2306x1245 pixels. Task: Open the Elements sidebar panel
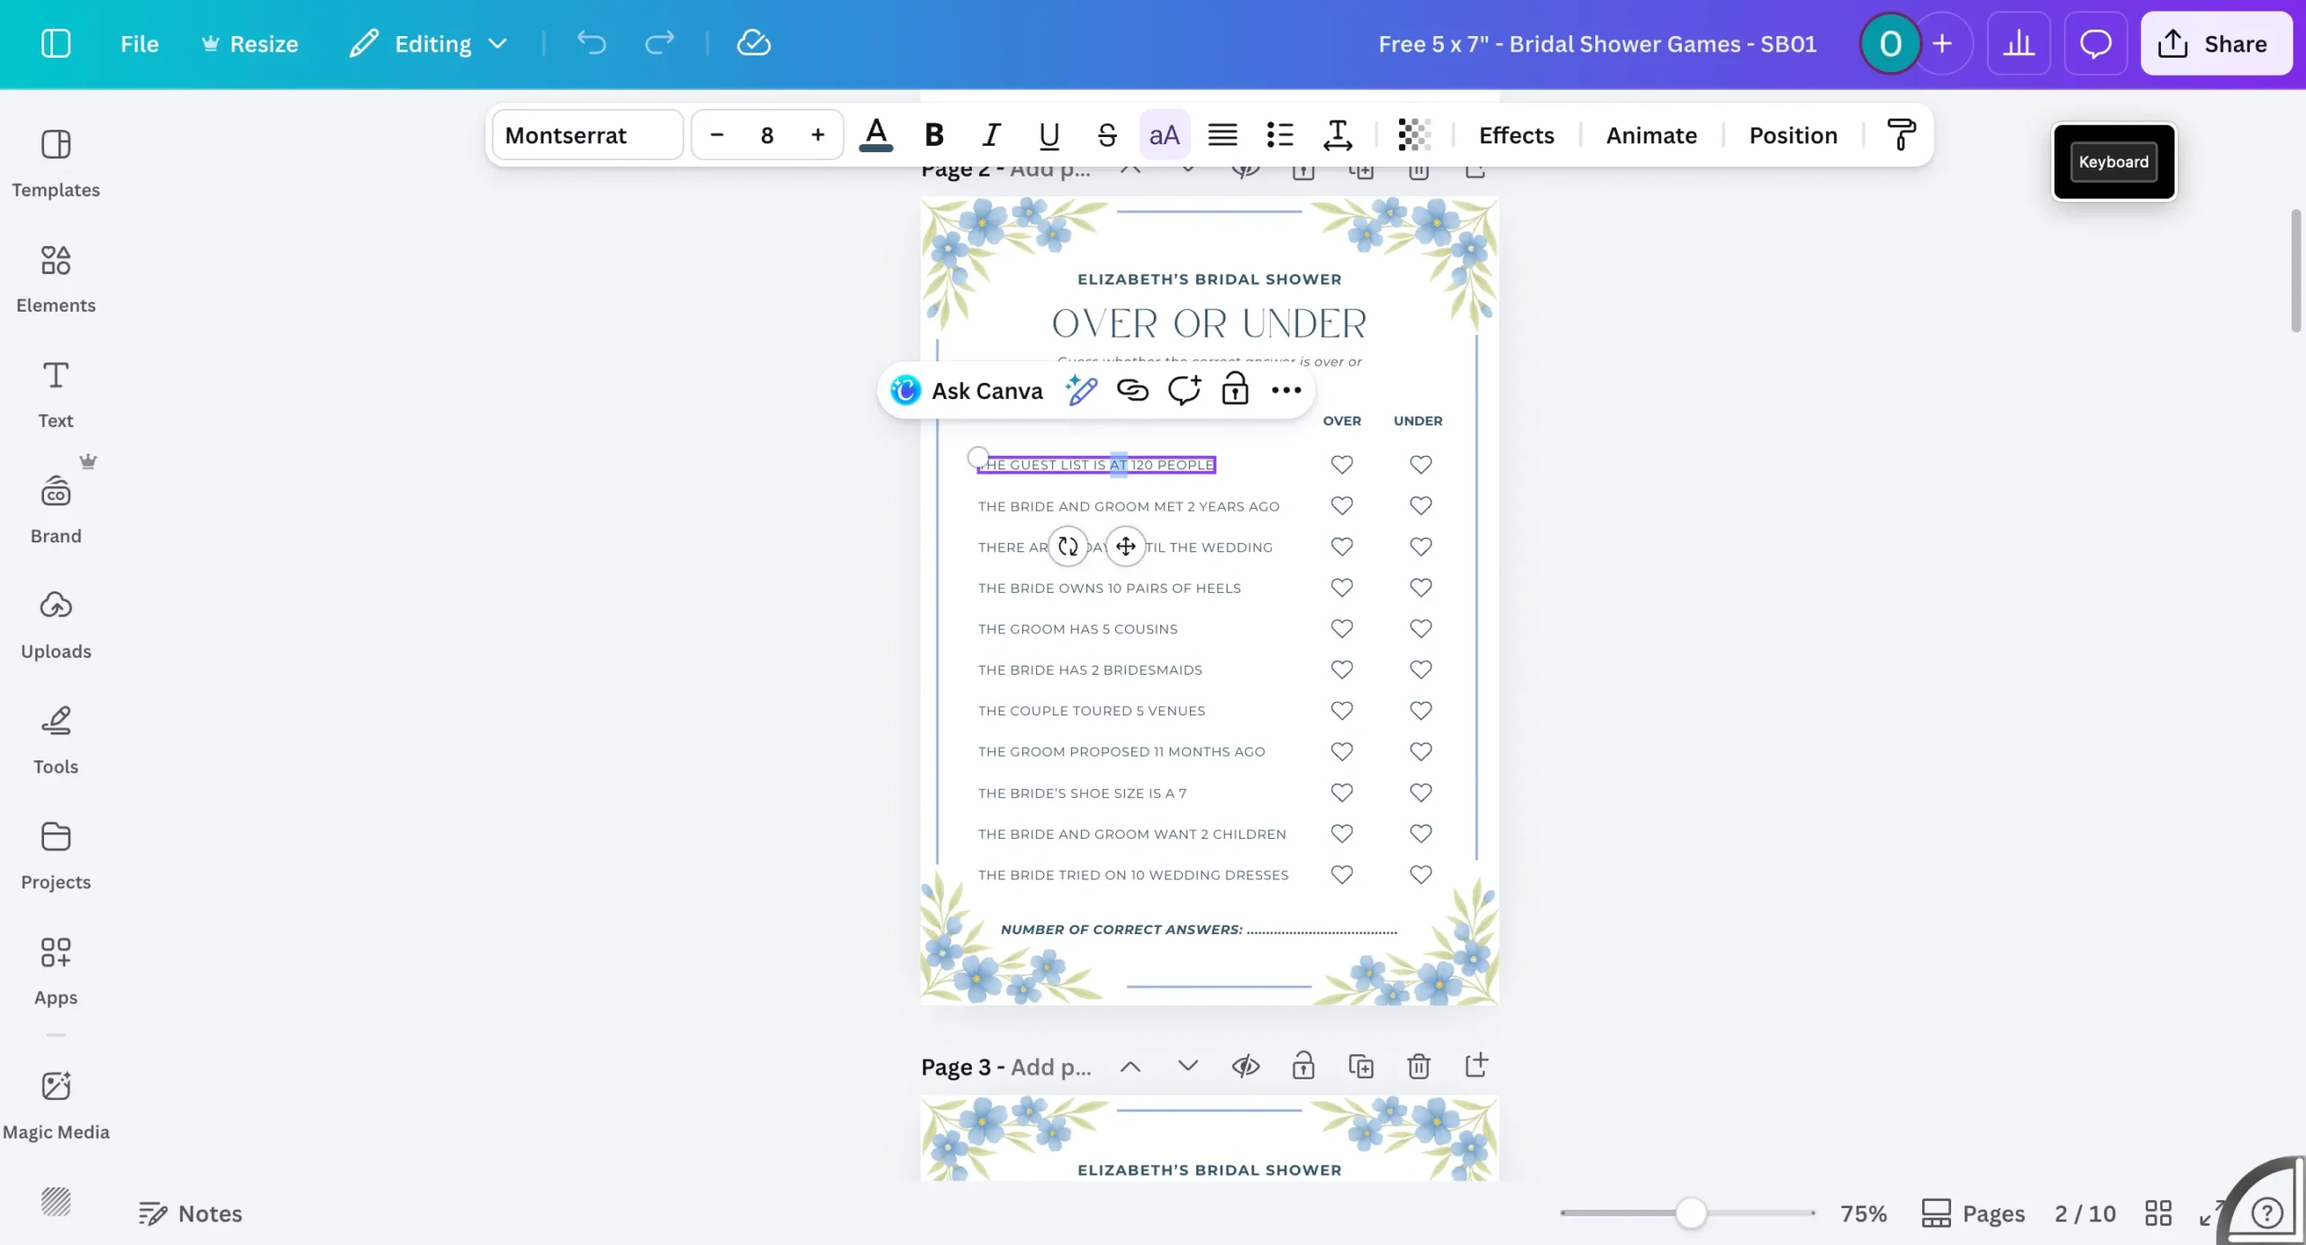tap(55, 277)
